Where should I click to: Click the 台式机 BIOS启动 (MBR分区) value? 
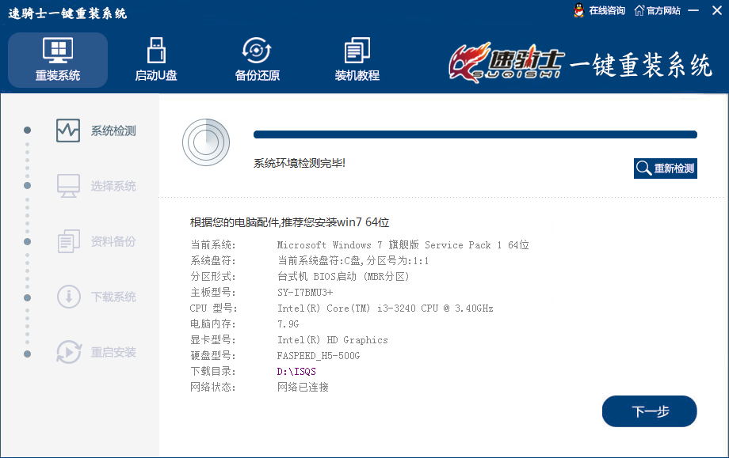tap(342, 276)
